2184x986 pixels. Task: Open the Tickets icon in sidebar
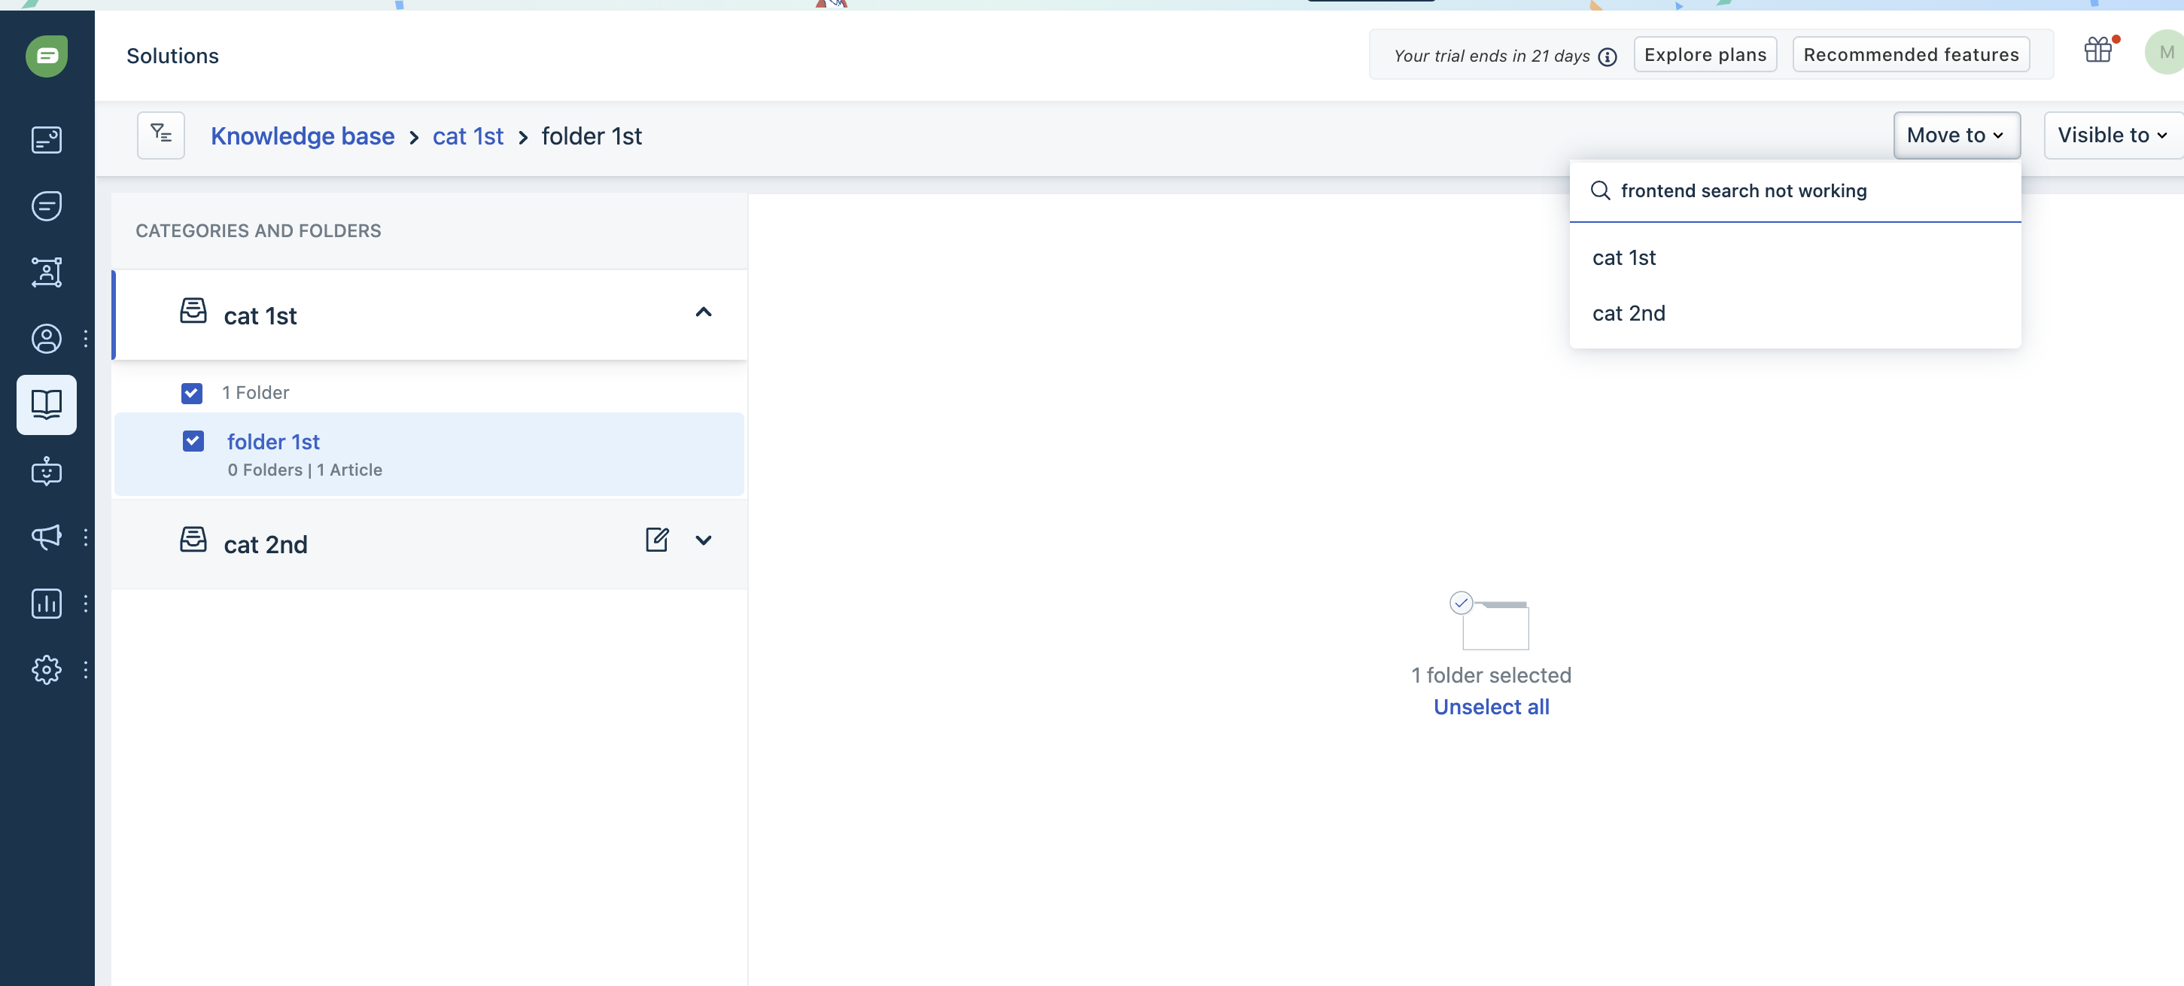[x=47, y=140]
